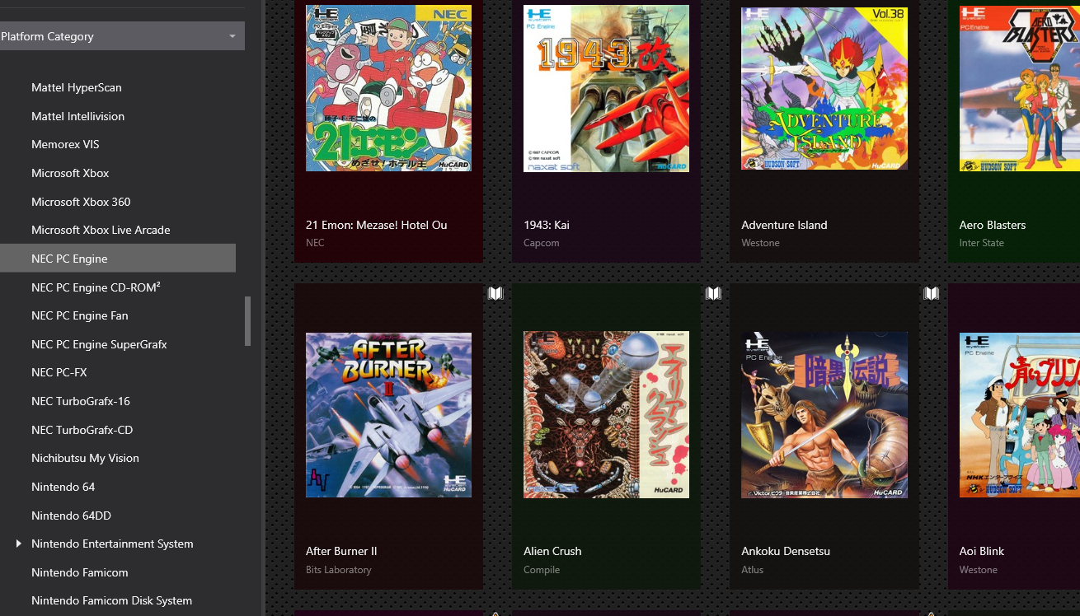
Task: Open Ankoku Densetsu box art thumbnail
Action: [x=824, y=415]
